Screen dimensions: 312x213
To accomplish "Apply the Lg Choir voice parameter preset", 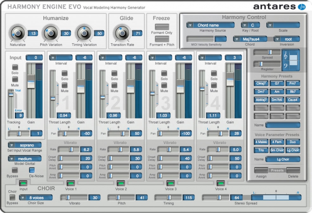I will 293,150.
